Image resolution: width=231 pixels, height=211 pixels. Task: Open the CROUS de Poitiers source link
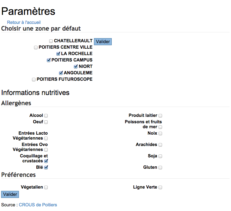[38, 205]
